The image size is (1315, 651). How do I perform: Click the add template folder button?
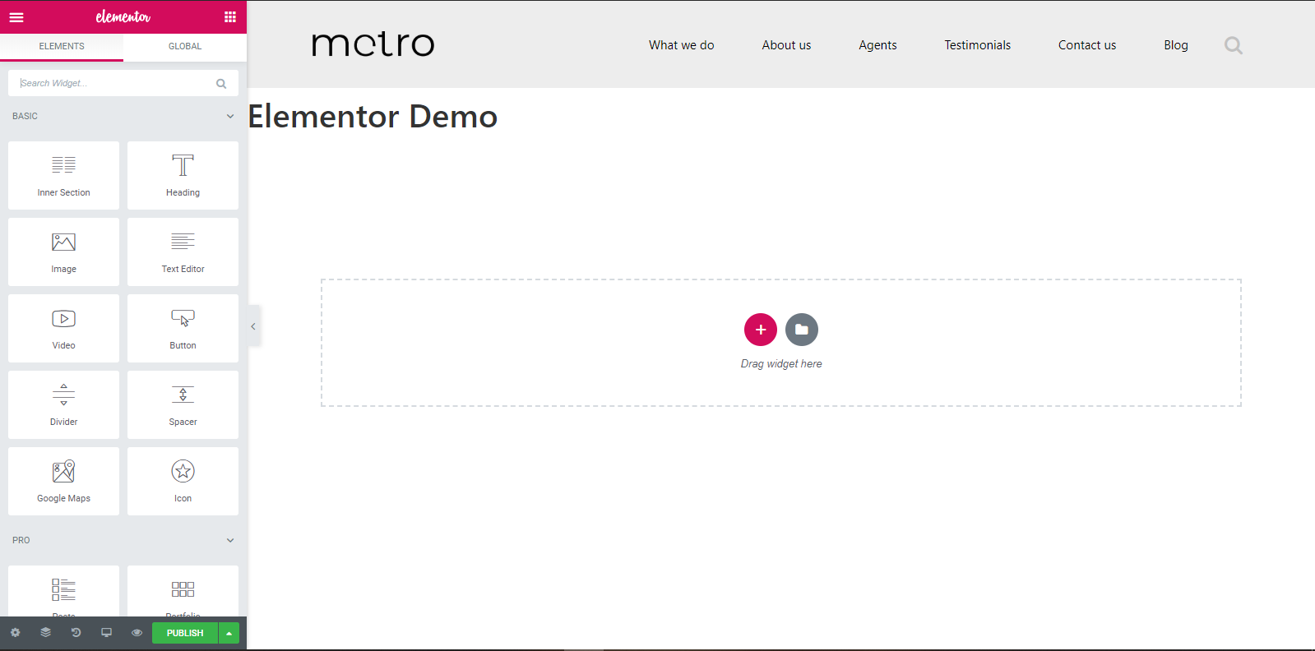[802, 330]
